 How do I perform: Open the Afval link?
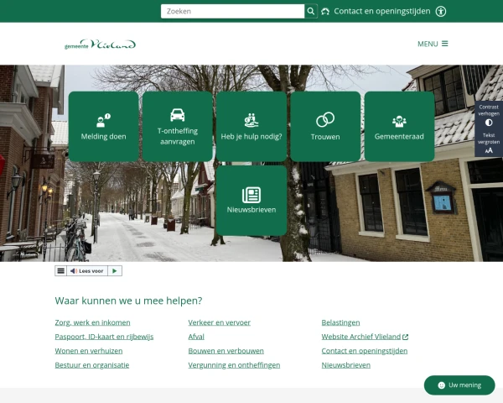(x=196, y=337)
